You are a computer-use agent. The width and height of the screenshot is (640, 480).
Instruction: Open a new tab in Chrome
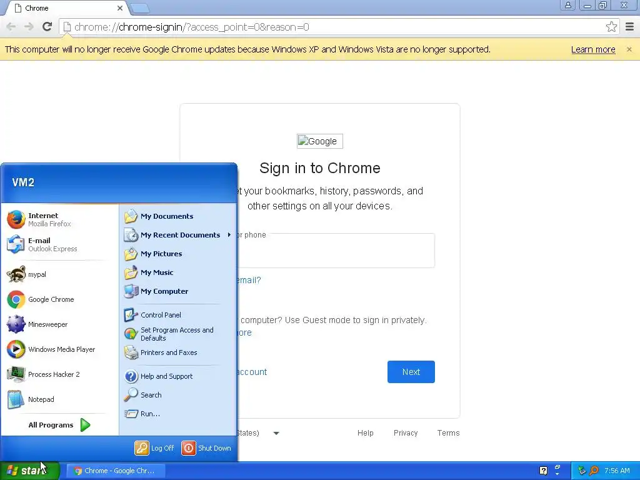(x=140, y=8)
